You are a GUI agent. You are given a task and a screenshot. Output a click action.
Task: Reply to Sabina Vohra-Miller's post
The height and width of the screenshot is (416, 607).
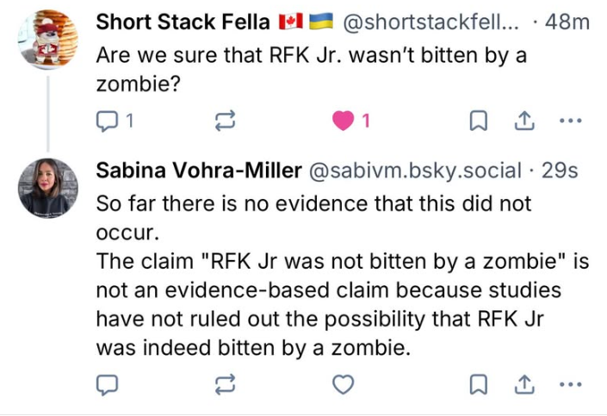click(x=108, y=384)
